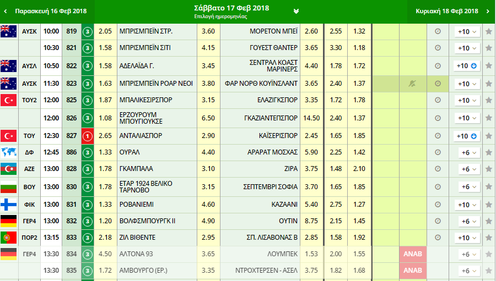Image resolution: width=496 pixels, height=281 pixels.
Task: Click the Australia flag in row 819
Action: [x=9, y=31]
